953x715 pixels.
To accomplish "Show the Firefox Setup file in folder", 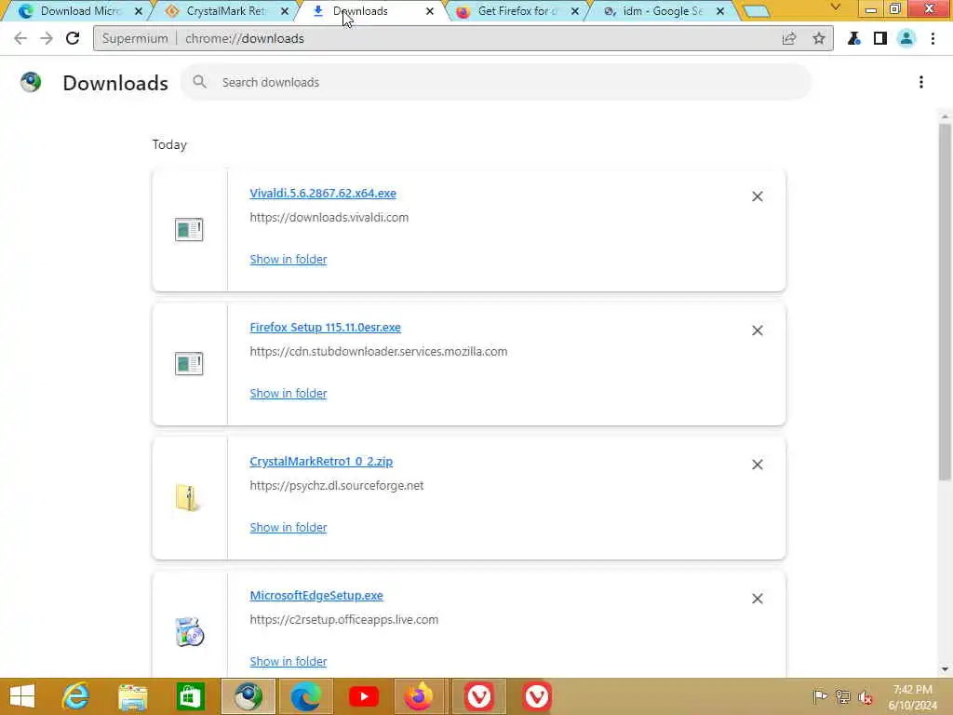I will pyautogui.click(x=289, y=394).
